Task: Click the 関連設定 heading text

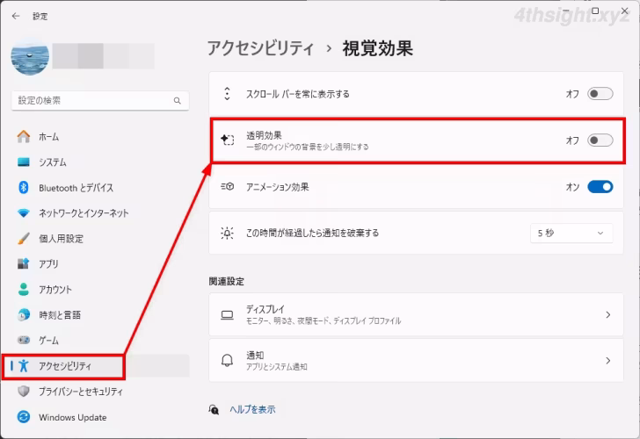Action: [227, 281]
